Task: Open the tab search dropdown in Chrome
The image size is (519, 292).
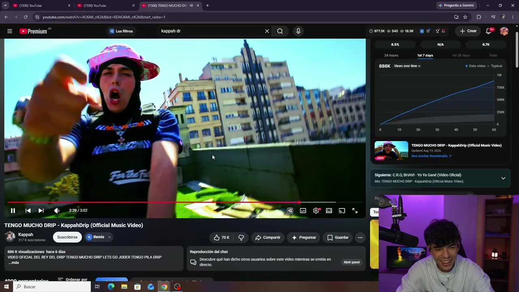Action: 5,6
